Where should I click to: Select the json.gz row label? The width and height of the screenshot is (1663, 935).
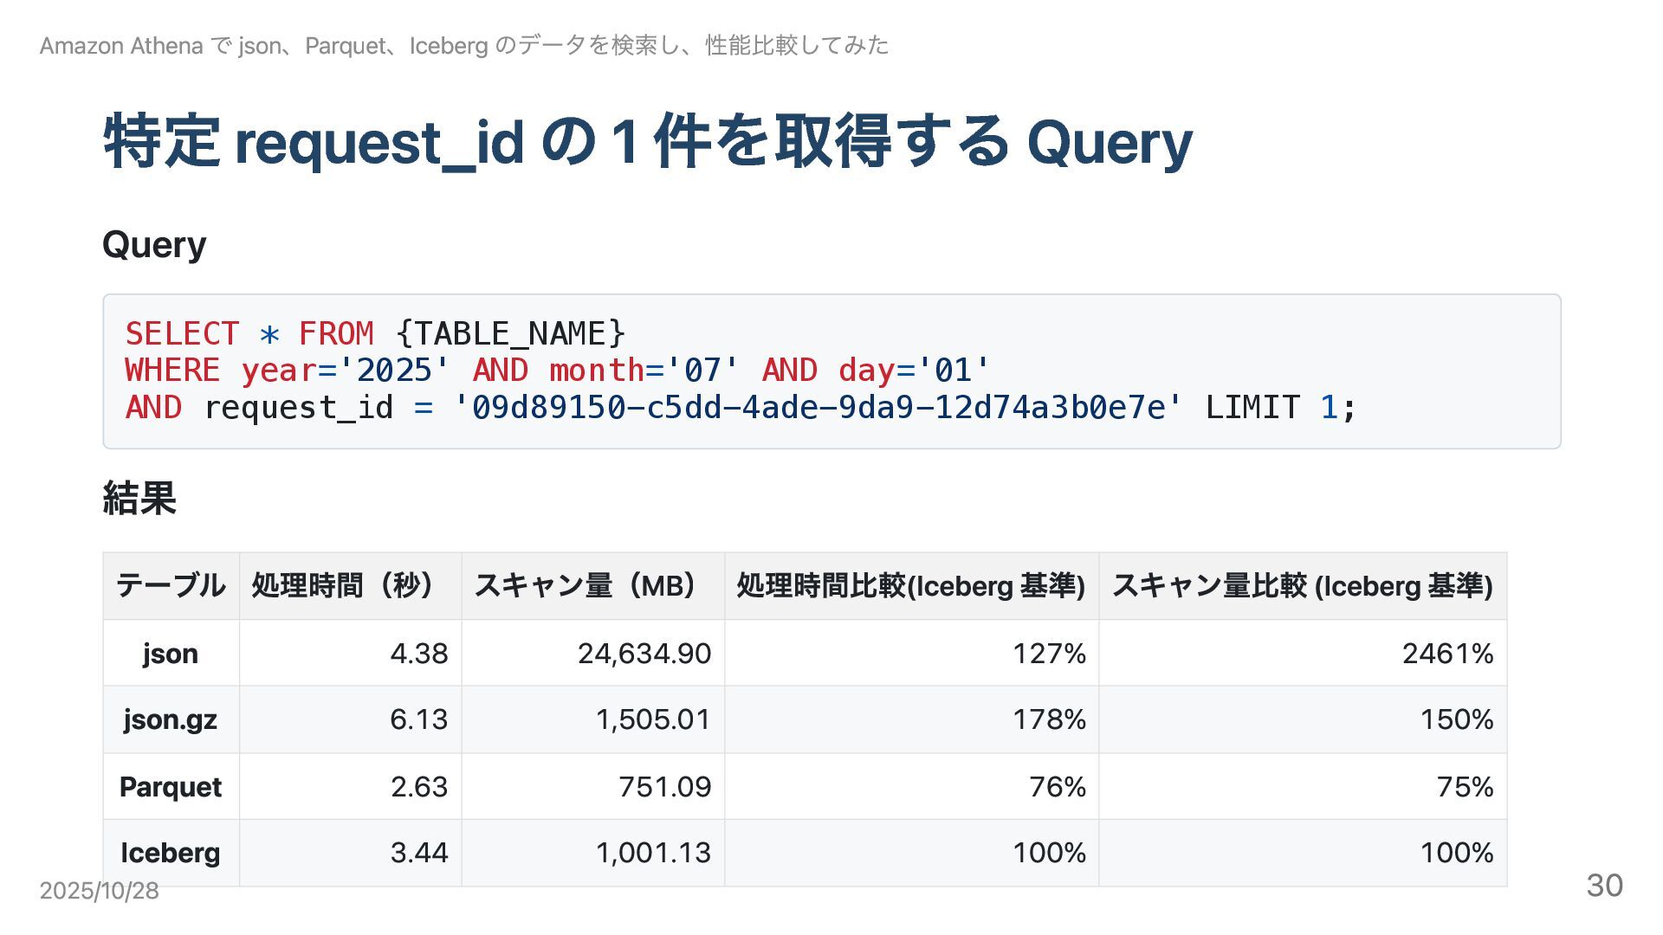coord(171,719)
